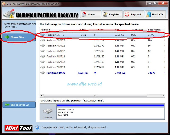Sort by the Partition column header

[x=45, y=30]
